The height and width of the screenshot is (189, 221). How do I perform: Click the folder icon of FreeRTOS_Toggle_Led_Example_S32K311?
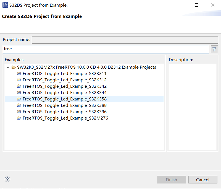[19, 73]
